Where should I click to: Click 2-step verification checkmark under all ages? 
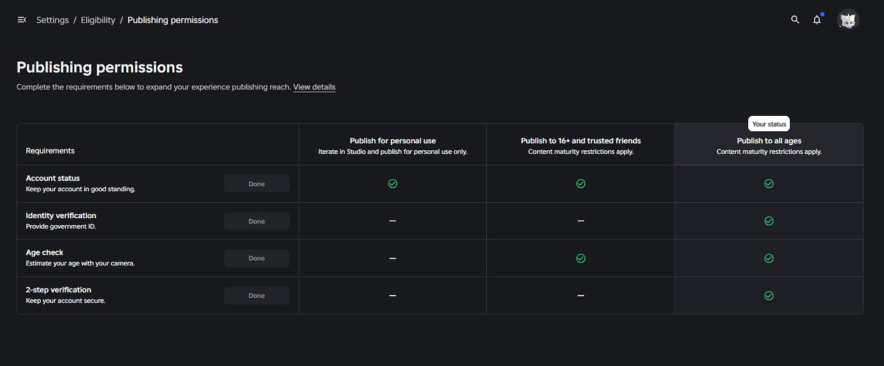tap(769, 296)
